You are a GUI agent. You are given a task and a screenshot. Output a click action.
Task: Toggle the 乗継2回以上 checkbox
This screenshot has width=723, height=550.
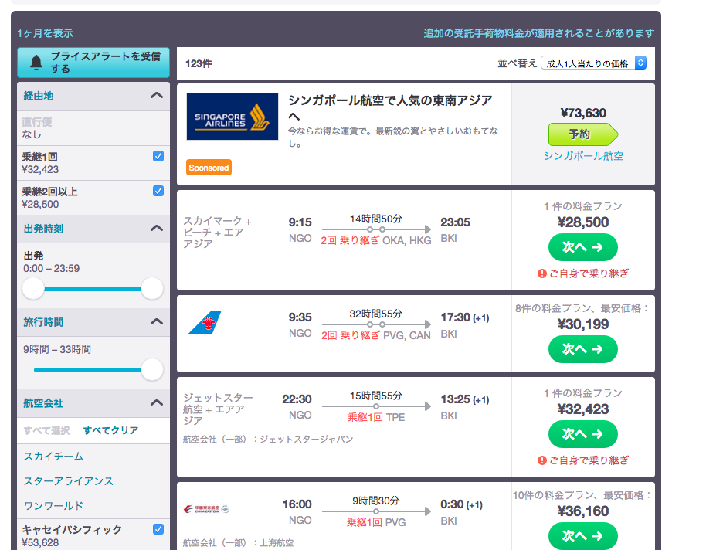(x=158, y=191)
